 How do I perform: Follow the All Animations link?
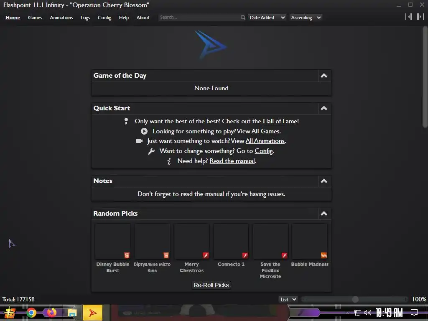click(x=265, y=141)
